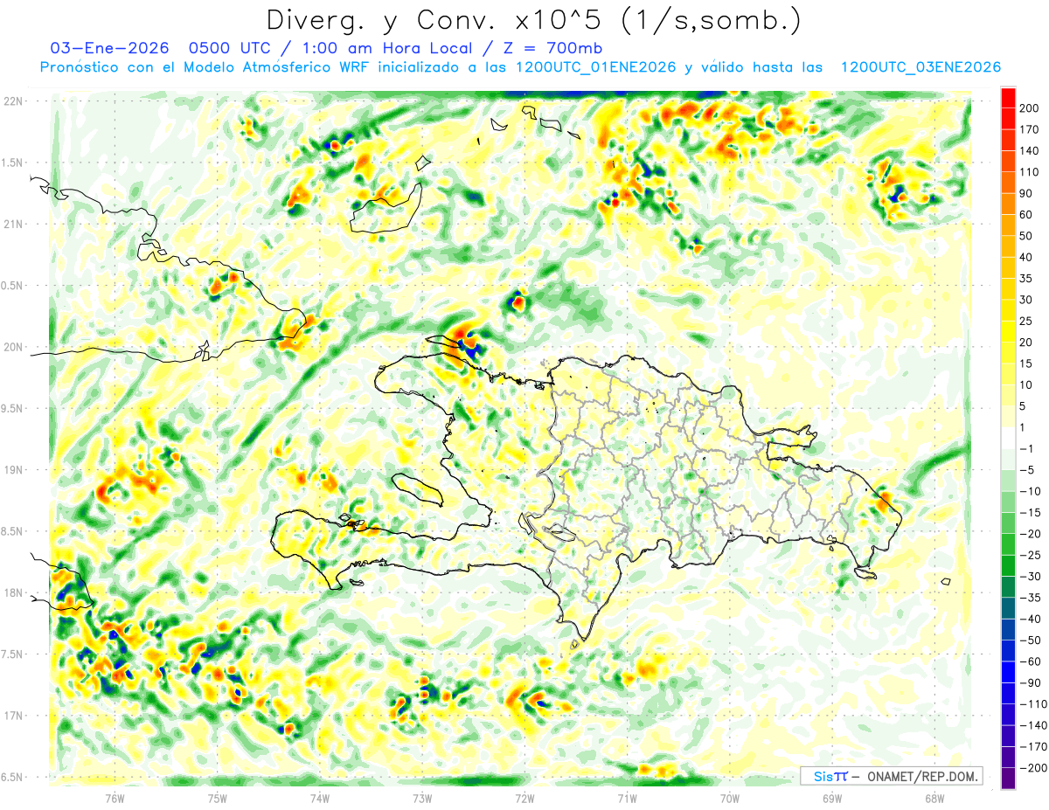Click the -1 color scale value
1049x810 pixels.
[1026, 449]
